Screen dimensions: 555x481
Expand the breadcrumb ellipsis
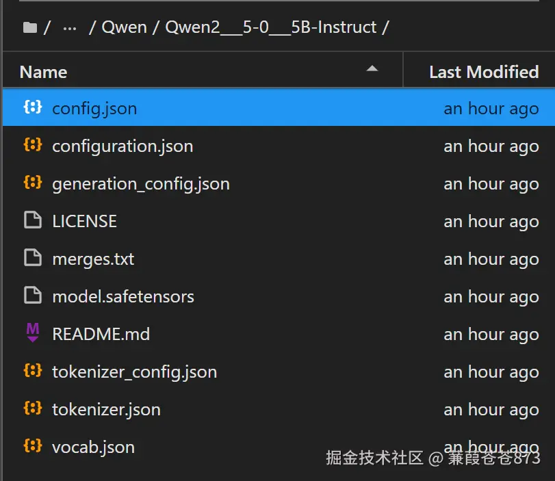70,28
